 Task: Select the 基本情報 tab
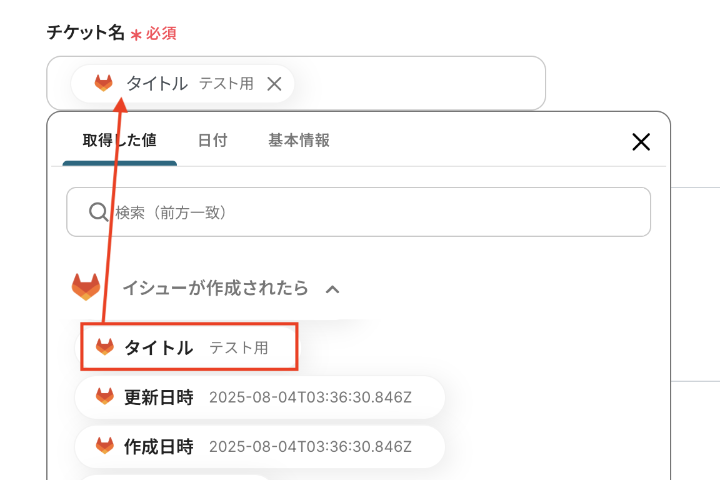click(299, 140)
